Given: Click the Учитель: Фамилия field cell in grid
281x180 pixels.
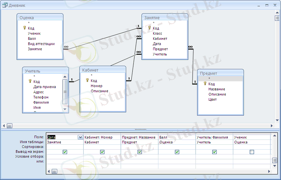Looking at the screenshot, I should click(214, 137).
